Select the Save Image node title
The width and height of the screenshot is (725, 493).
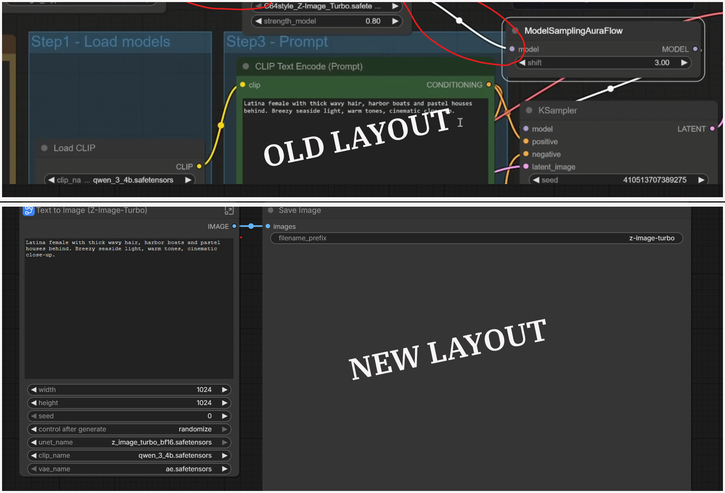[x=300, y=210]
